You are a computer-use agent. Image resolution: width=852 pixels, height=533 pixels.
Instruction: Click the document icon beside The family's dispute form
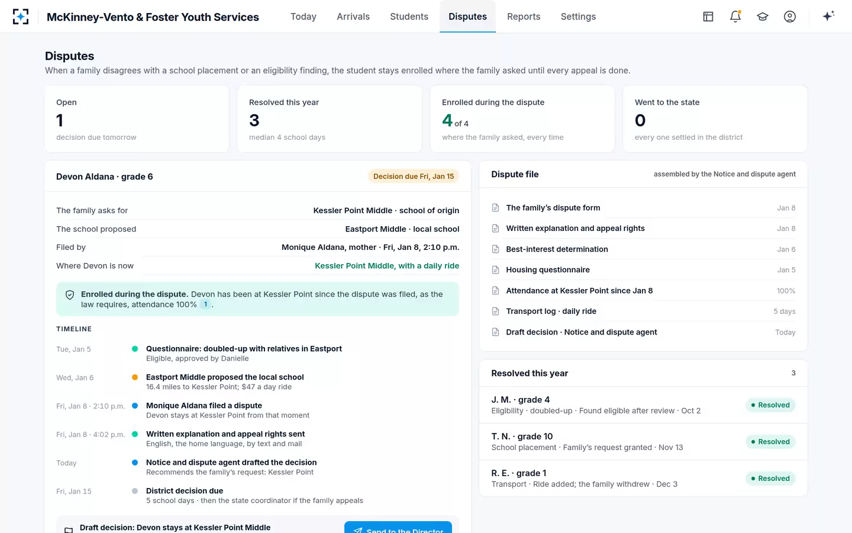point(496,208)
